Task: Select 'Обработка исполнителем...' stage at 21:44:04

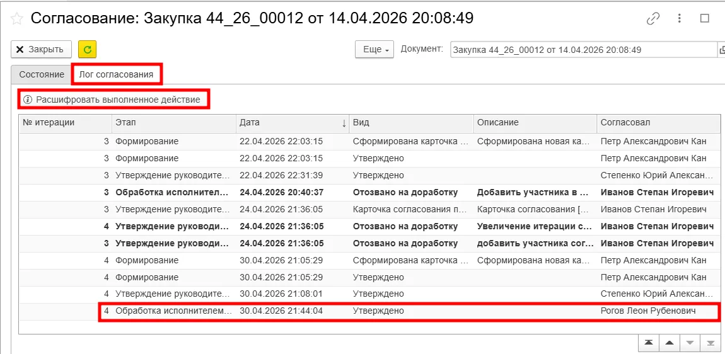Action: click(174, 311)
